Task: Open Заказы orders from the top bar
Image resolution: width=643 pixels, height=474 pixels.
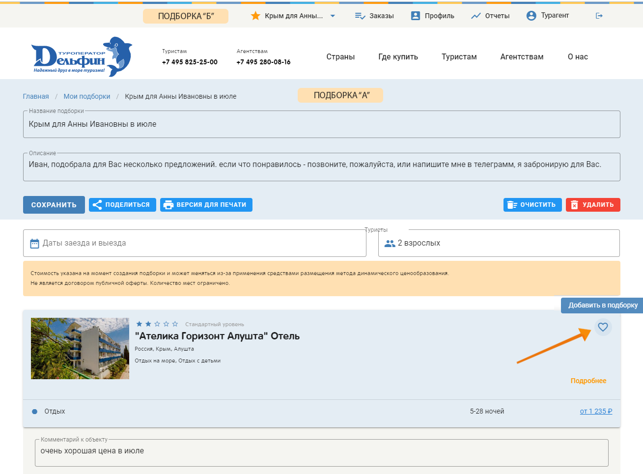Action: (x=374, y=16)
